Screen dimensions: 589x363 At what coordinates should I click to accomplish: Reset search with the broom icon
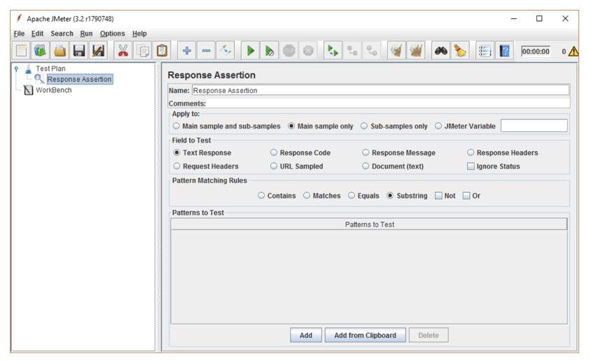tap(459, 50)
